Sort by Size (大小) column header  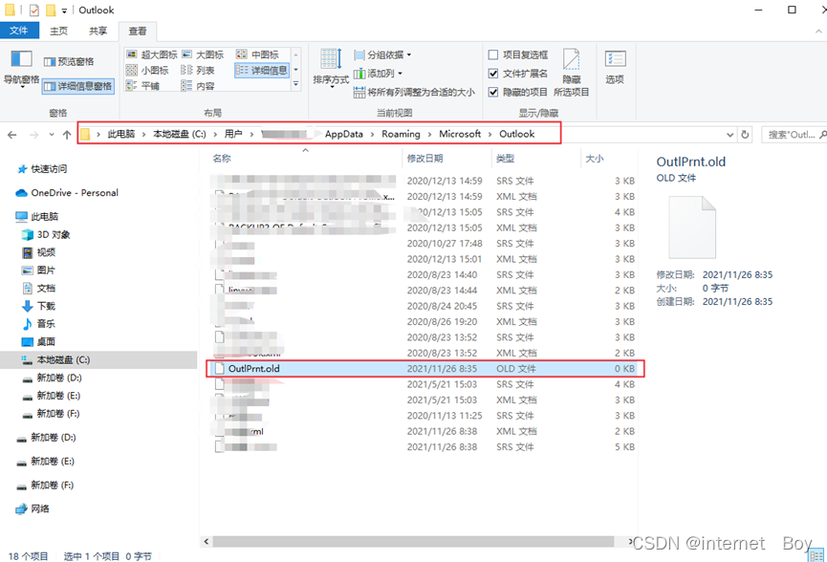tap(595, 158)
